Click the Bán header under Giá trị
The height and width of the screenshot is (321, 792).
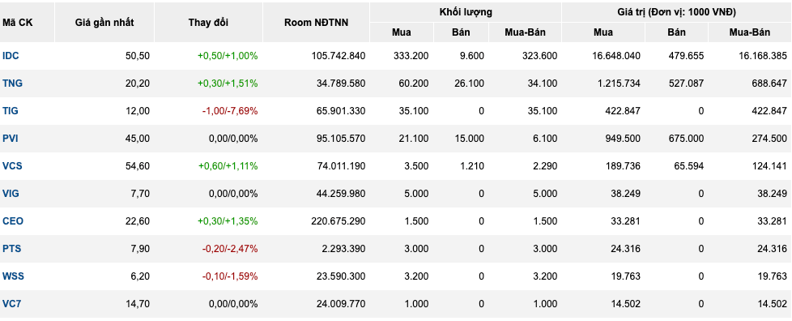click(676, 32)
